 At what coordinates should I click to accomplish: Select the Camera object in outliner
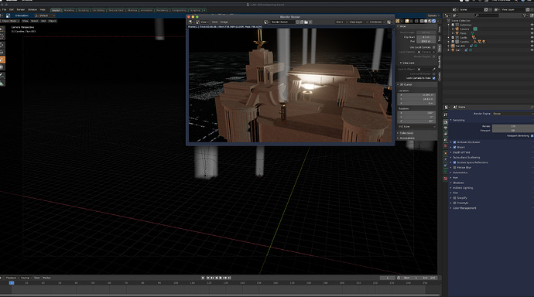pyautogui.click(x=464, y=29)
